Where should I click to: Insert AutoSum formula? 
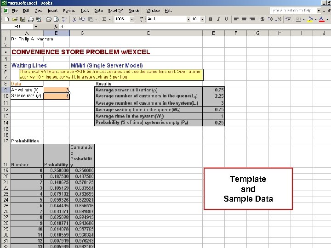point(104,19)
